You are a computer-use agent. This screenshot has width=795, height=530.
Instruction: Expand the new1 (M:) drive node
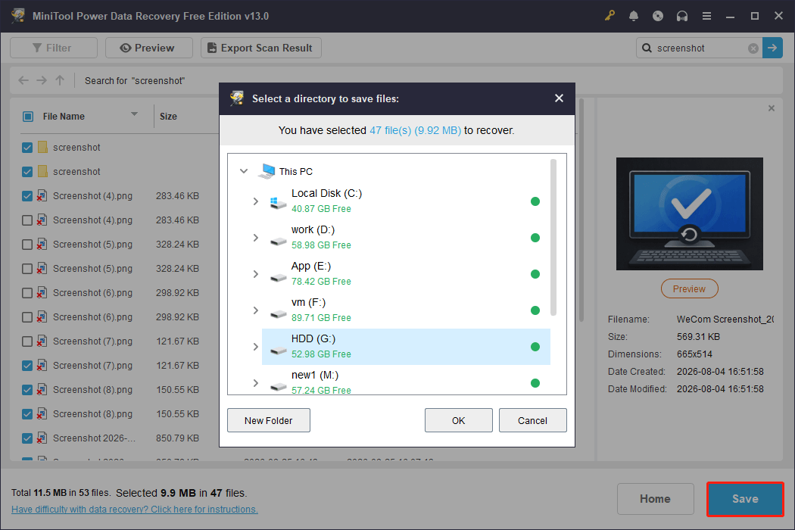tap(256, 383)
